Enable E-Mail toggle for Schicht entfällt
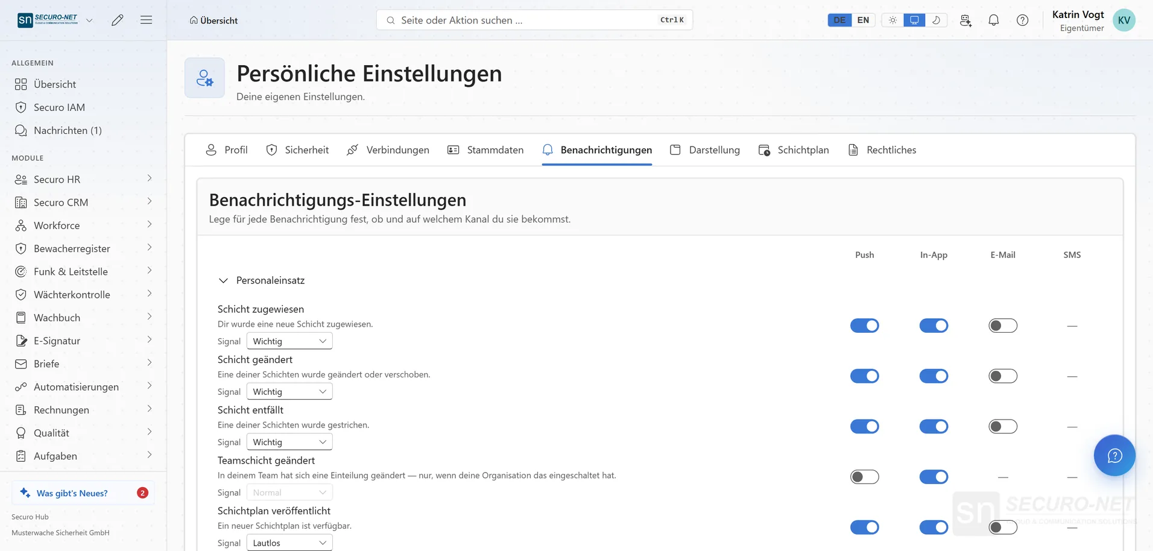This screenshot has height=551, width=1153. coord(1003,426)
